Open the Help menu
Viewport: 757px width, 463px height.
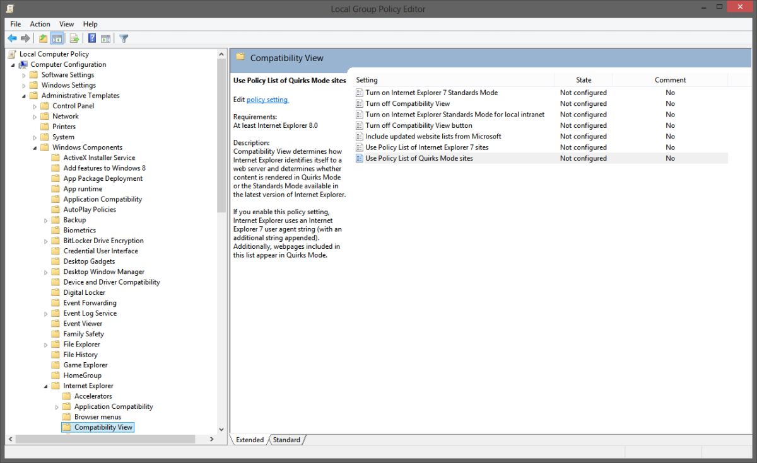point(90,24)
